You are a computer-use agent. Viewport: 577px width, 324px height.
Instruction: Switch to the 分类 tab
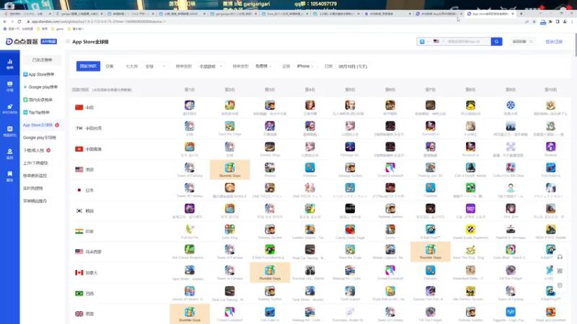(110, 66)
